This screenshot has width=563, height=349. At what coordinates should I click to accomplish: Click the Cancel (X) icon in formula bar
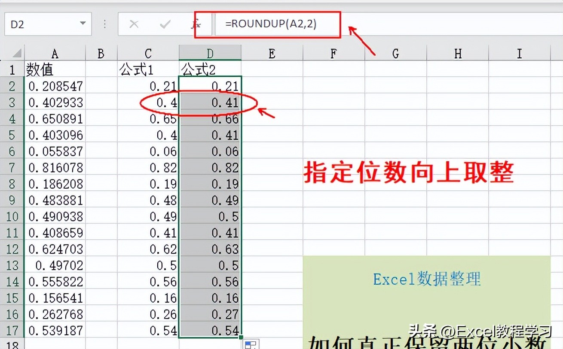click(134, 24)
